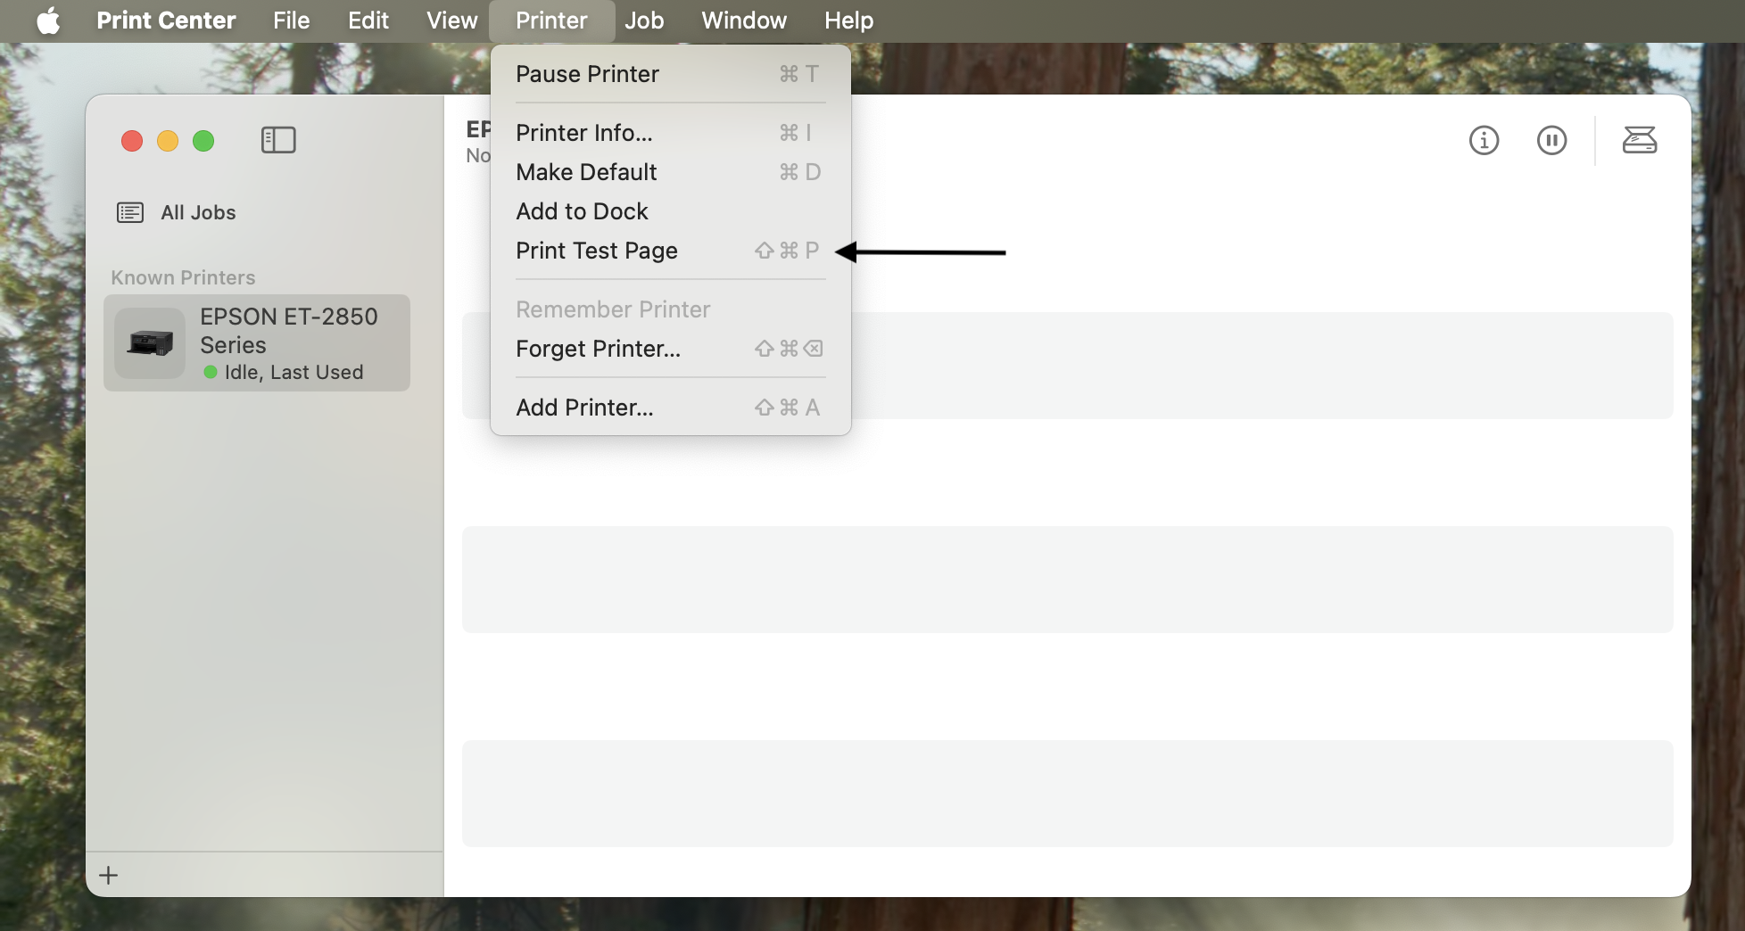Pause the printer using toolbar icon
This screenshot has height=931, width=1745.
[x=1551, y=140]
